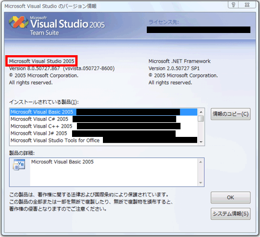
Task: Click Microsoft .NET Framework text
Action: (179, 61)
